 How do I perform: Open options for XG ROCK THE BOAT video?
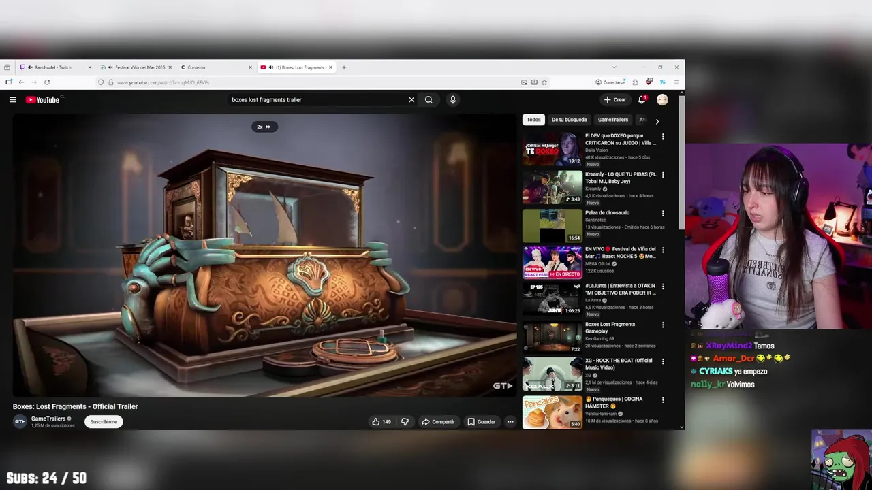(x=663, y=361)
